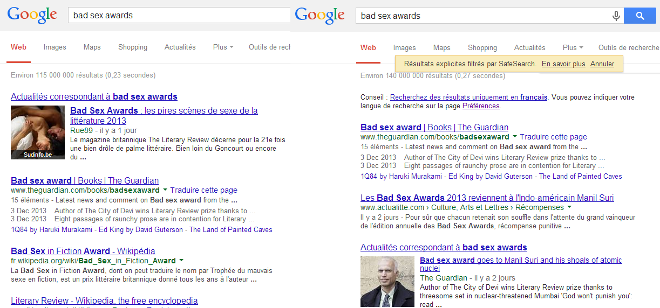
Task: Expand the arrow next to the actualitte.com breadcrumb
Action: point(569,207)
